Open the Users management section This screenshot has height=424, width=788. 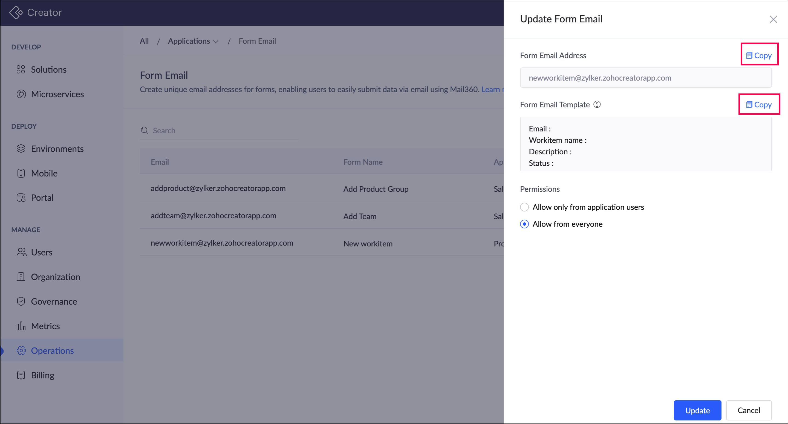point(42,252)
